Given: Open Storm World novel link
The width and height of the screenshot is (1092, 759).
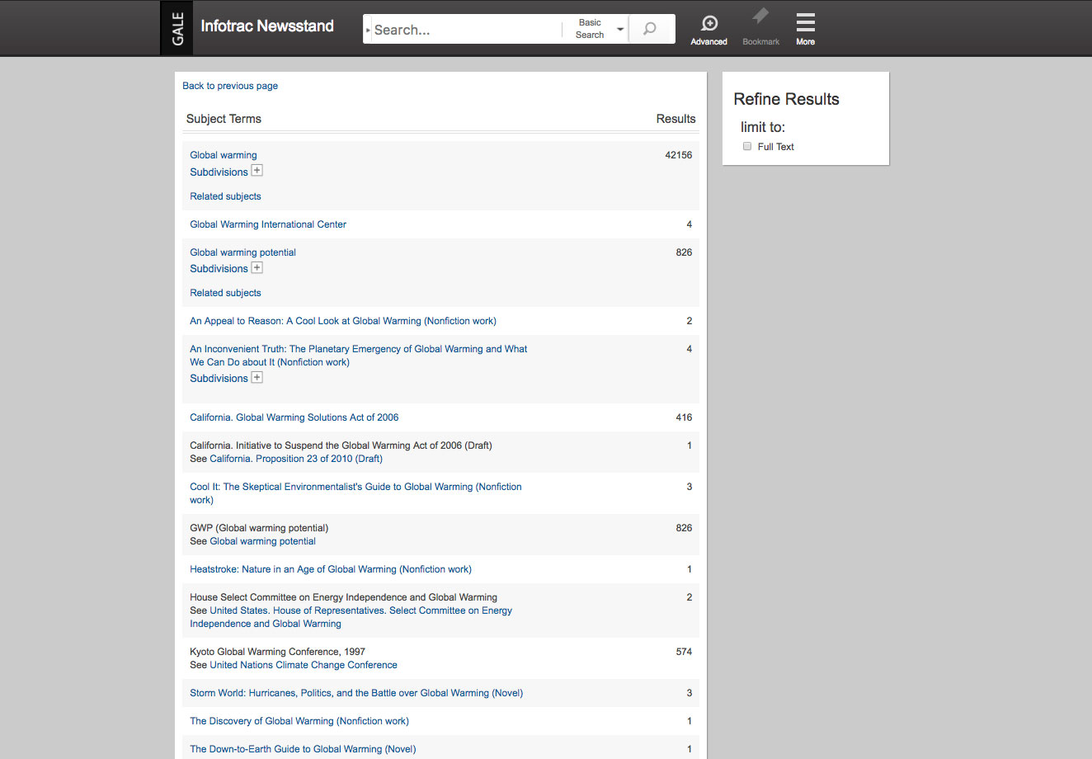Looking at the screenshot, I should tap(356, 693).
